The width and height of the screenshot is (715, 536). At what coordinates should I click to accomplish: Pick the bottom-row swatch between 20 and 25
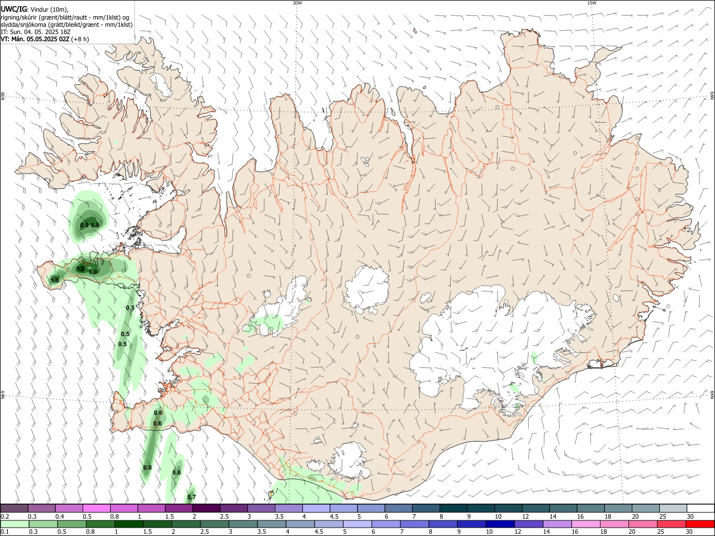[643, 524]
